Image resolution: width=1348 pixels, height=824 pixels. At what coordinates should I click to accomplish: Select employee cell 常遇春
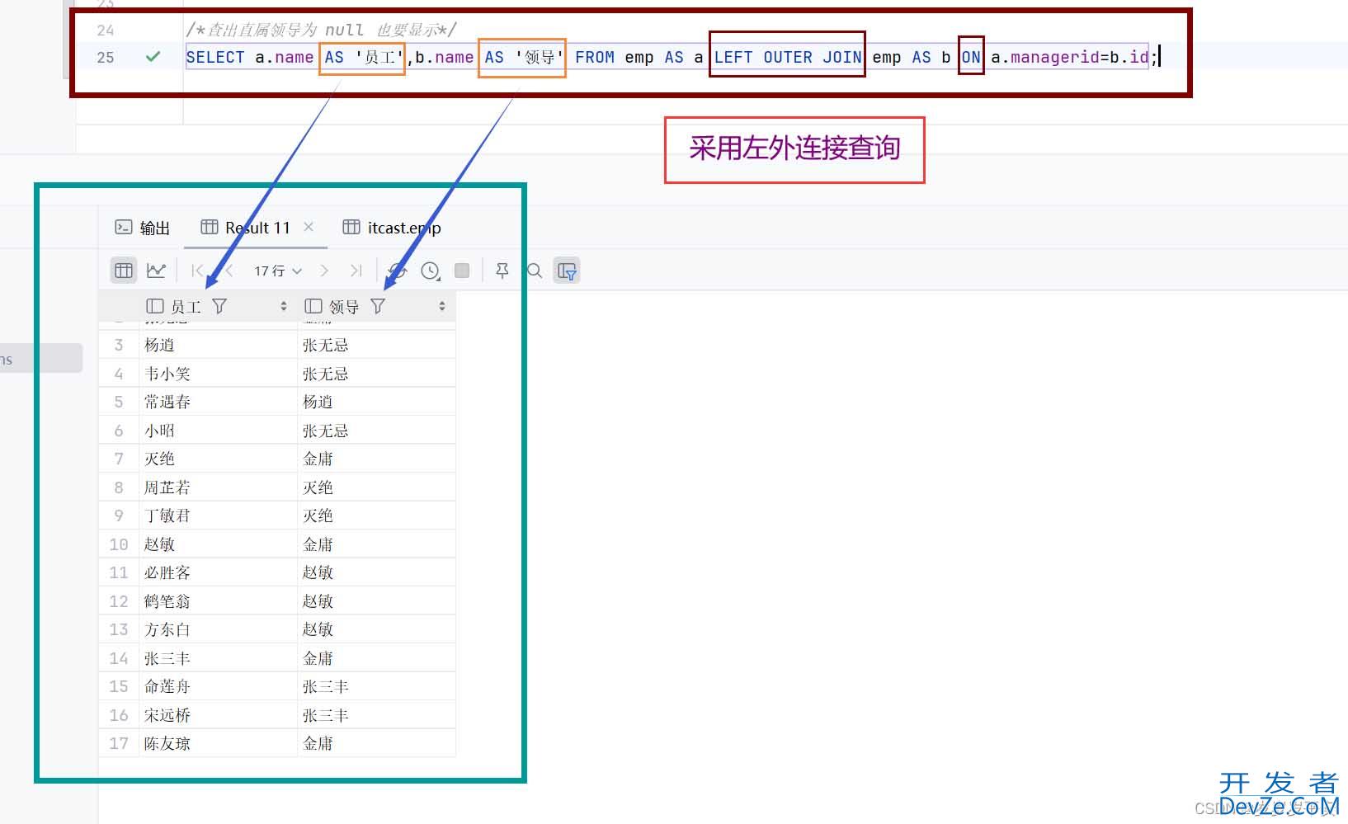click(x=218, y=402)
